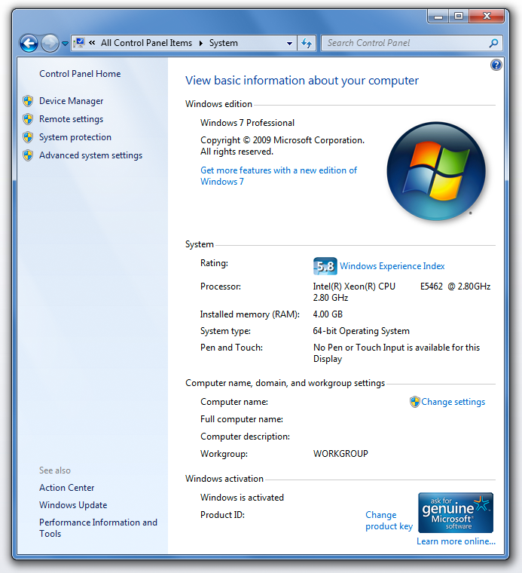Open the address bar history dropdown
The height and width of the screenshot is (573, 522).
[x=289, y=43]
